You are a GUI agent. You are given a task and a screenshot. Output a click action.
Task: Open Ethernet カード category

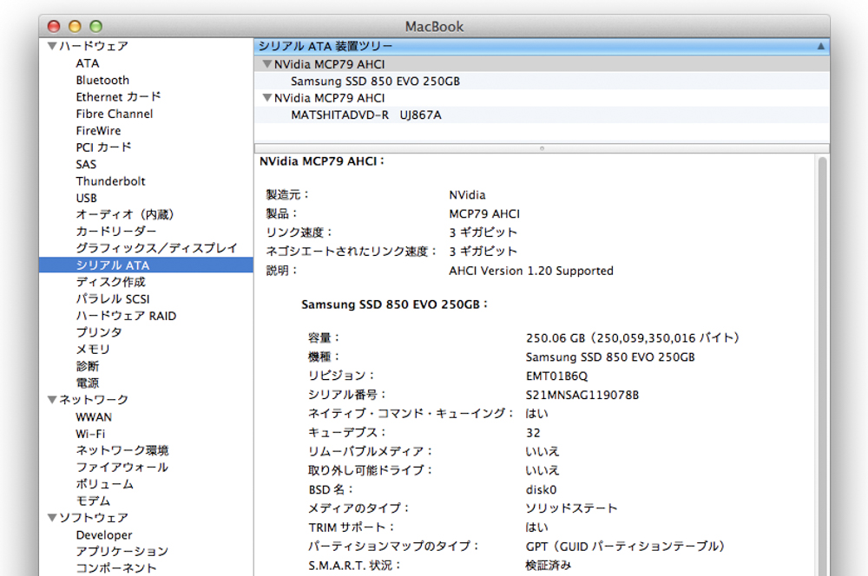point(118,97)
